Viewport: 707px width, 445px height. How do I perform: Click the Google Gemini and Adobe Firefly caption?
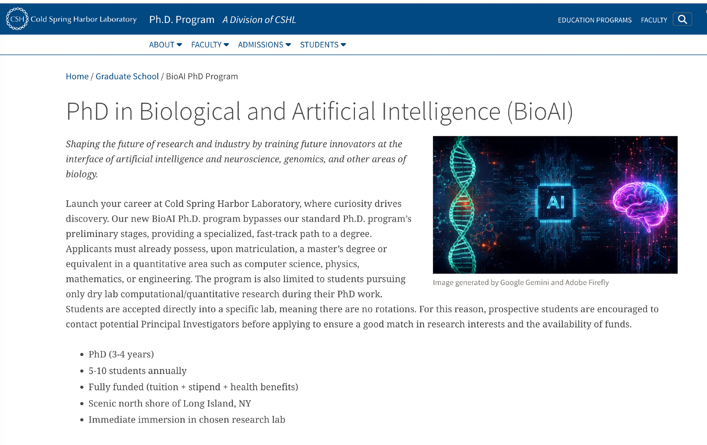click(x=521, y=283)
